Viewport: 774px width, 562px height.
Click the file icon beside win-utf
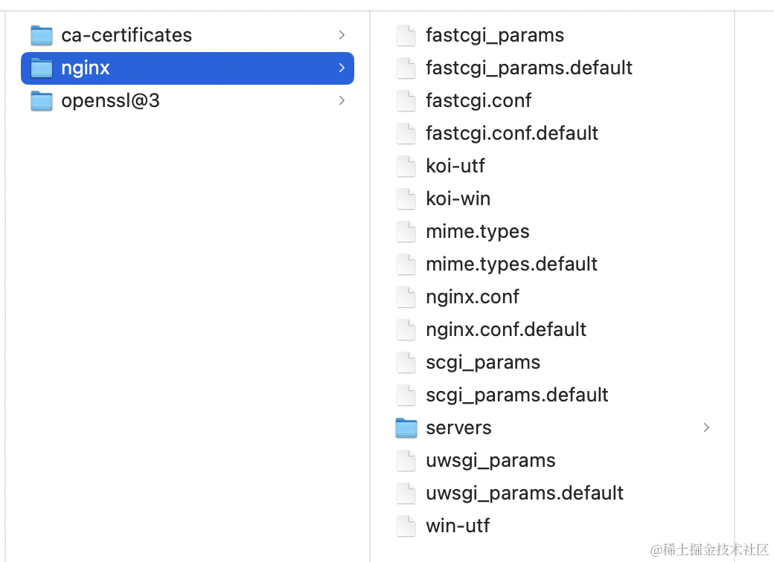[406, 526]
